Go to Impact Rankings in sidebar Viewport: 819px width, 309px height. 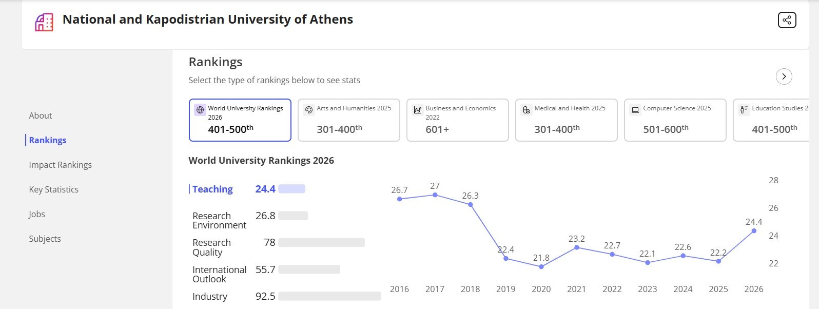pyautogui.click(x=60, y=165)
